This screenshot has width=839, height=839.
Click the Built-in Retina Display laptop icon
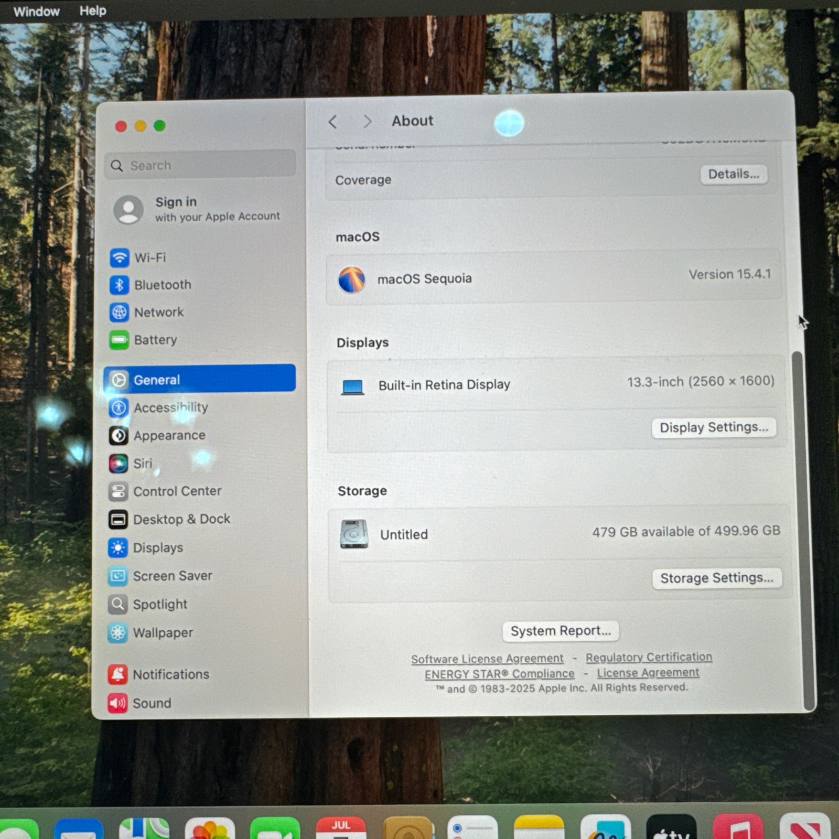click(x=353, y=387)
